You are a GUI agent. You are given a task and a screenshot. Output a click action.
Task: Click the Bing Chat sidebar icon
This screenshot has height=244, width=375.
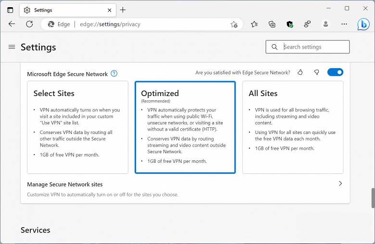point(363,24)
